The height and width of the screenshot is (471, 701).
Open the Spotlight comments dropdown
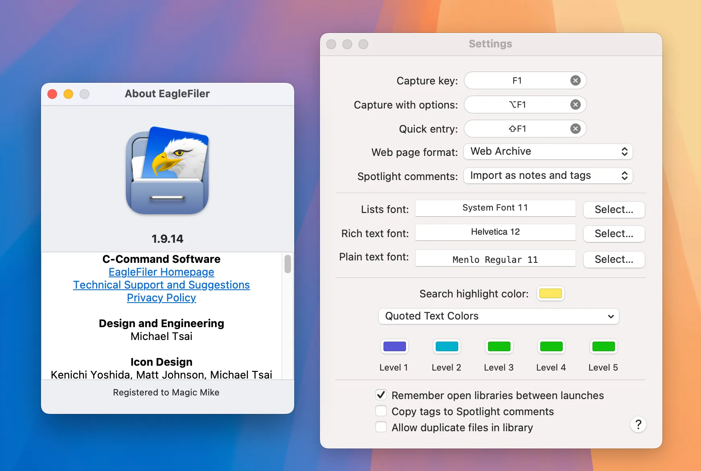[548, 176]
